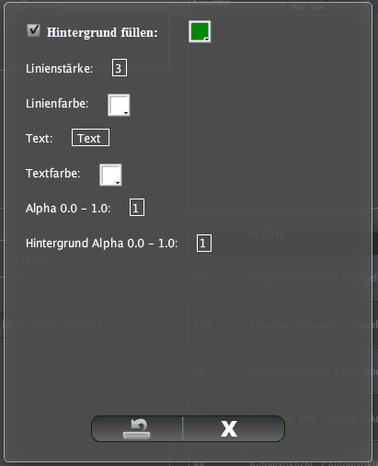This screenshot has width=378, height=466.
Task: Click the Linienstärke value field
Action: tap(120, 68)
